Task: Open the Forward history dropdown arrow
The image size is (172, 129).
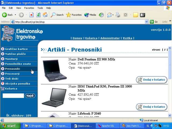Action: pos(26,15)
